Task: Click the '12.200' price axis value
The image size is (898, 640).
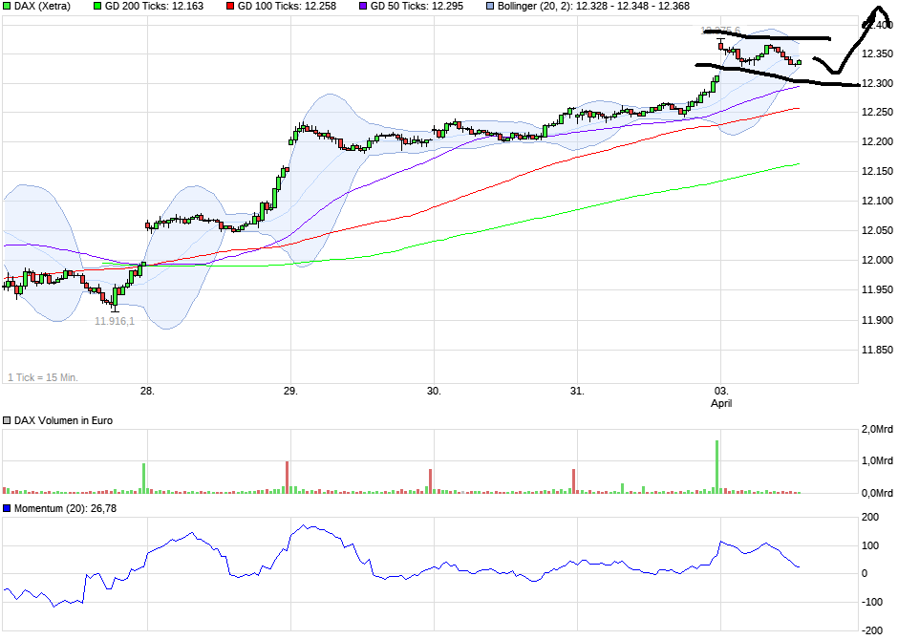Action: tap(877, 142)
